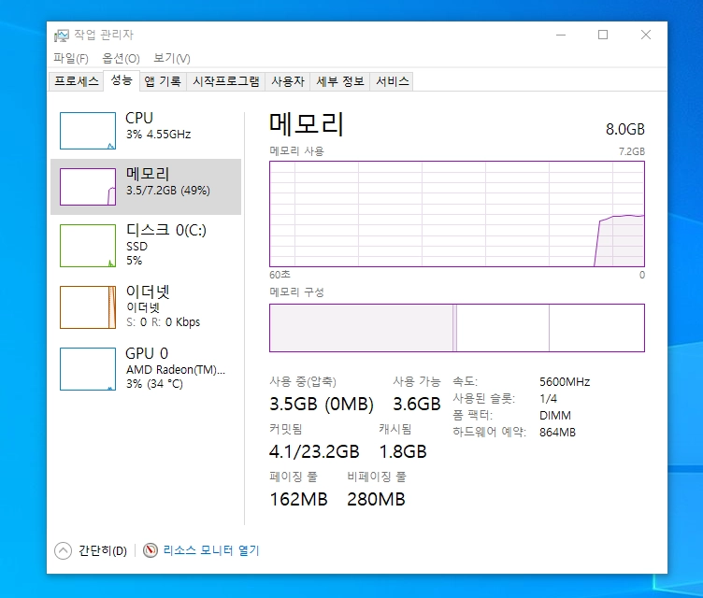Image resolution: width=703 pixels, height=598 pixels.
Task: Open the 세부 정보 tab
Action: coord(340,81)
